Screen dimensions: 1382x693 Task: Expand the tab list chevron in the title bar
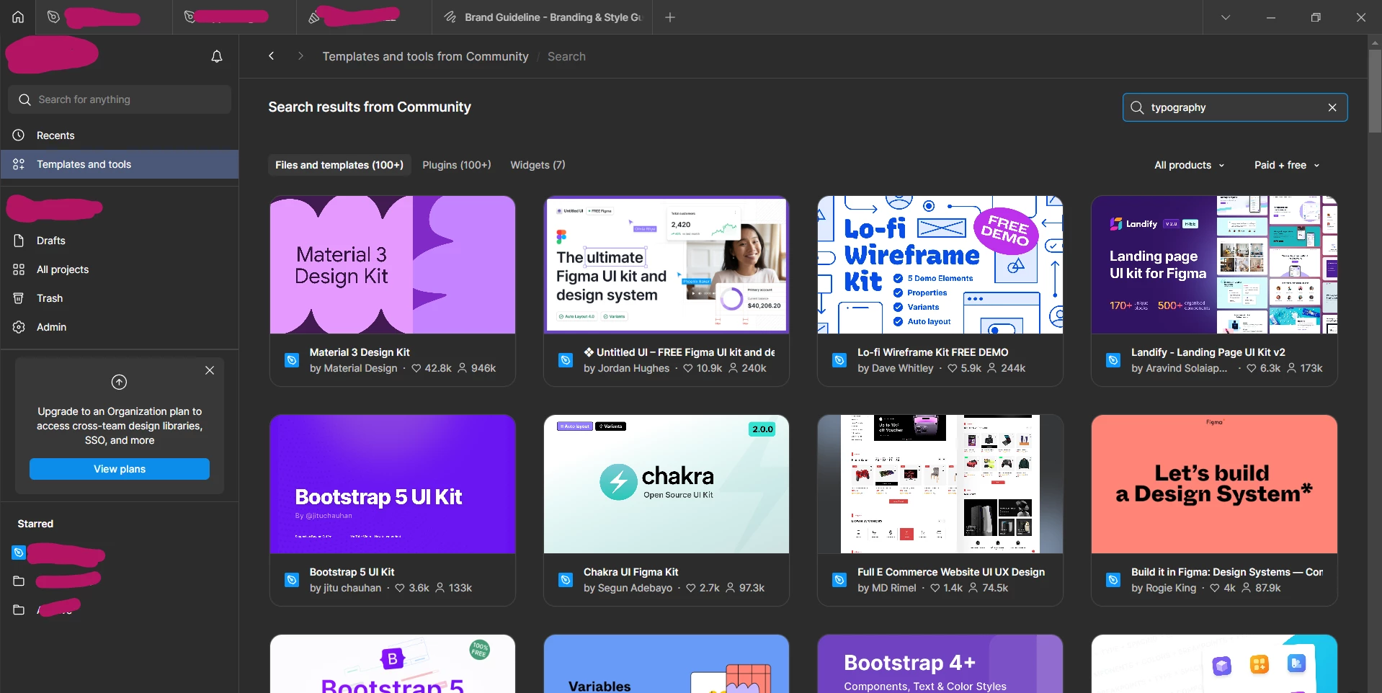[1226, 17]
